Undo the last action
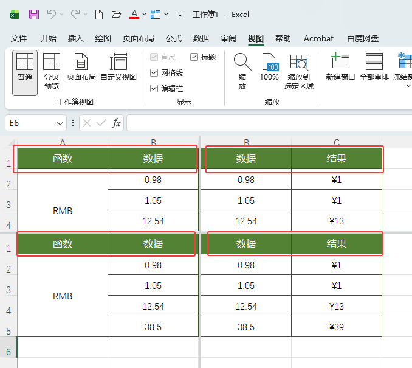Viewport: 412px width, 368px height. [52, 15]
